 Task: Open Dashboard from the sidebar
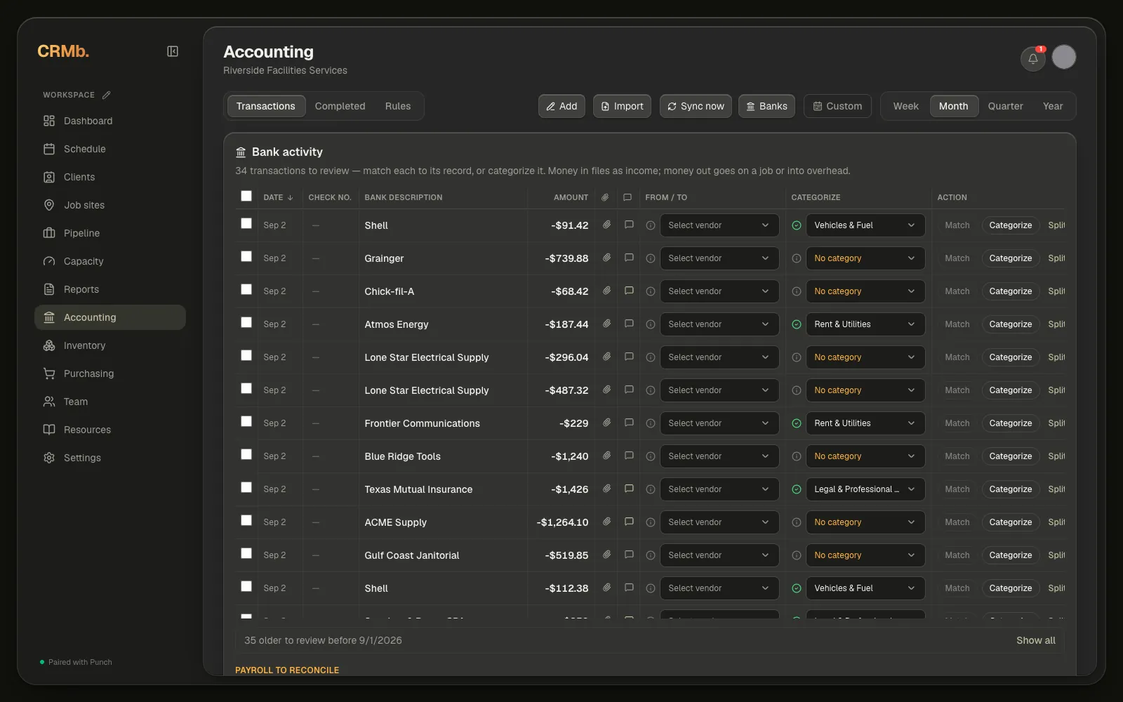click(110, 121)
